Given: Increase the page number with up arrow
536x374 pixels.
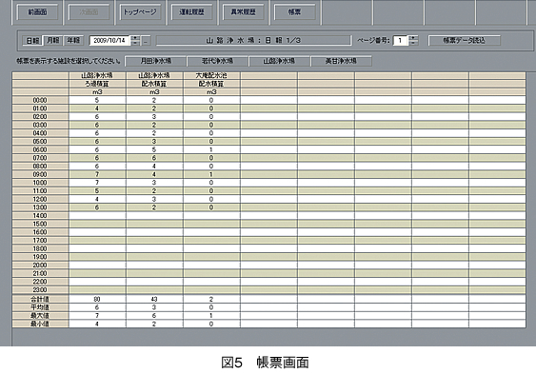Looking at the screenshot, I should tap(413, 38).
